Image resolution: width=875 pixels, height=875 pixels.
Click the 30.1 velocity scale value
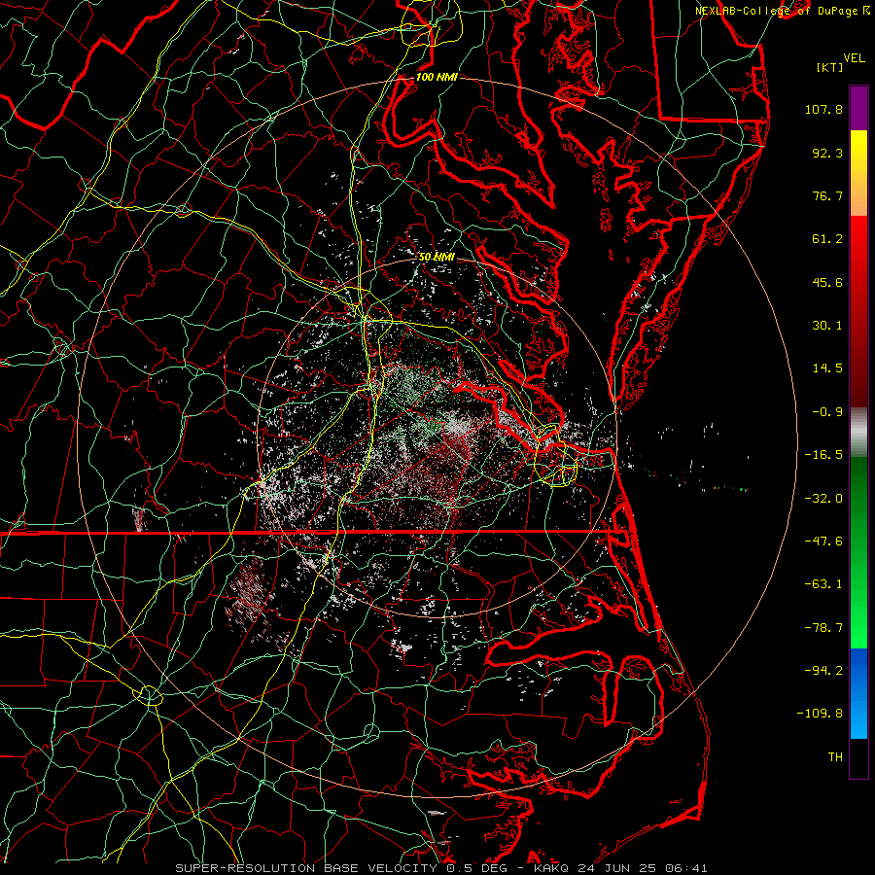[827, 326]
